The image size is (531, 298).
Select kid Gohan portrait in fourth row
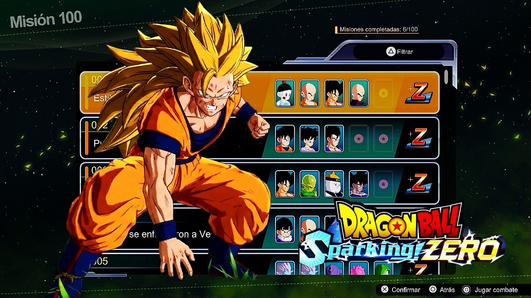pyautogui.click(x=285, y=229)
